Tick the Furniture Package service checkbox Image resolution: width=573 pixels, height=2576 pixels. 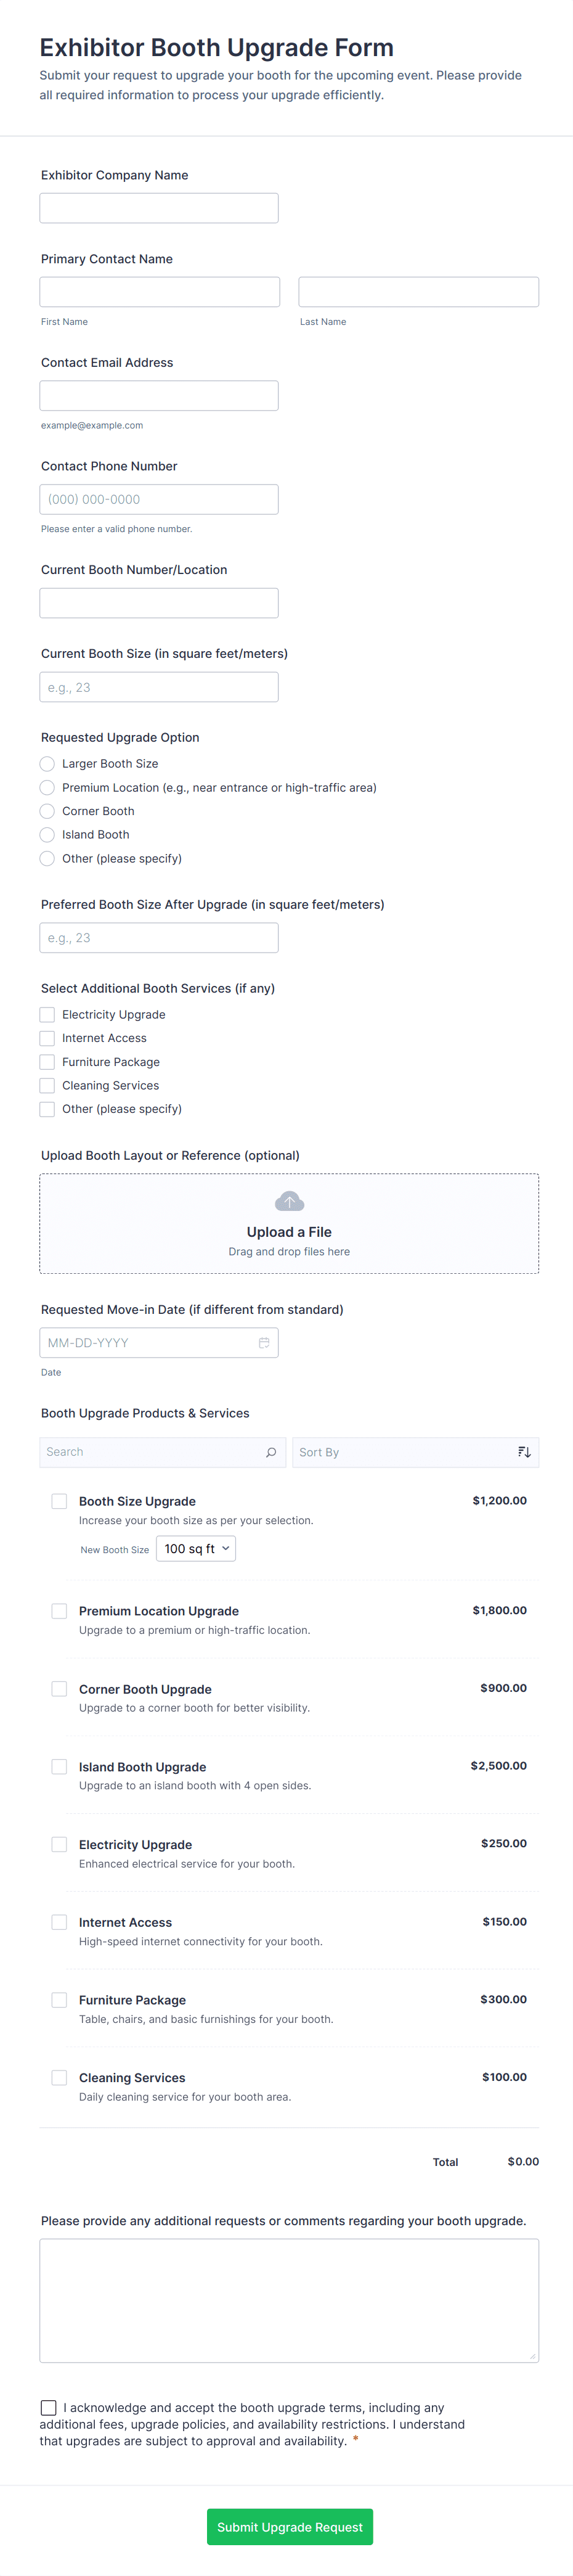tap(47, 1062)
